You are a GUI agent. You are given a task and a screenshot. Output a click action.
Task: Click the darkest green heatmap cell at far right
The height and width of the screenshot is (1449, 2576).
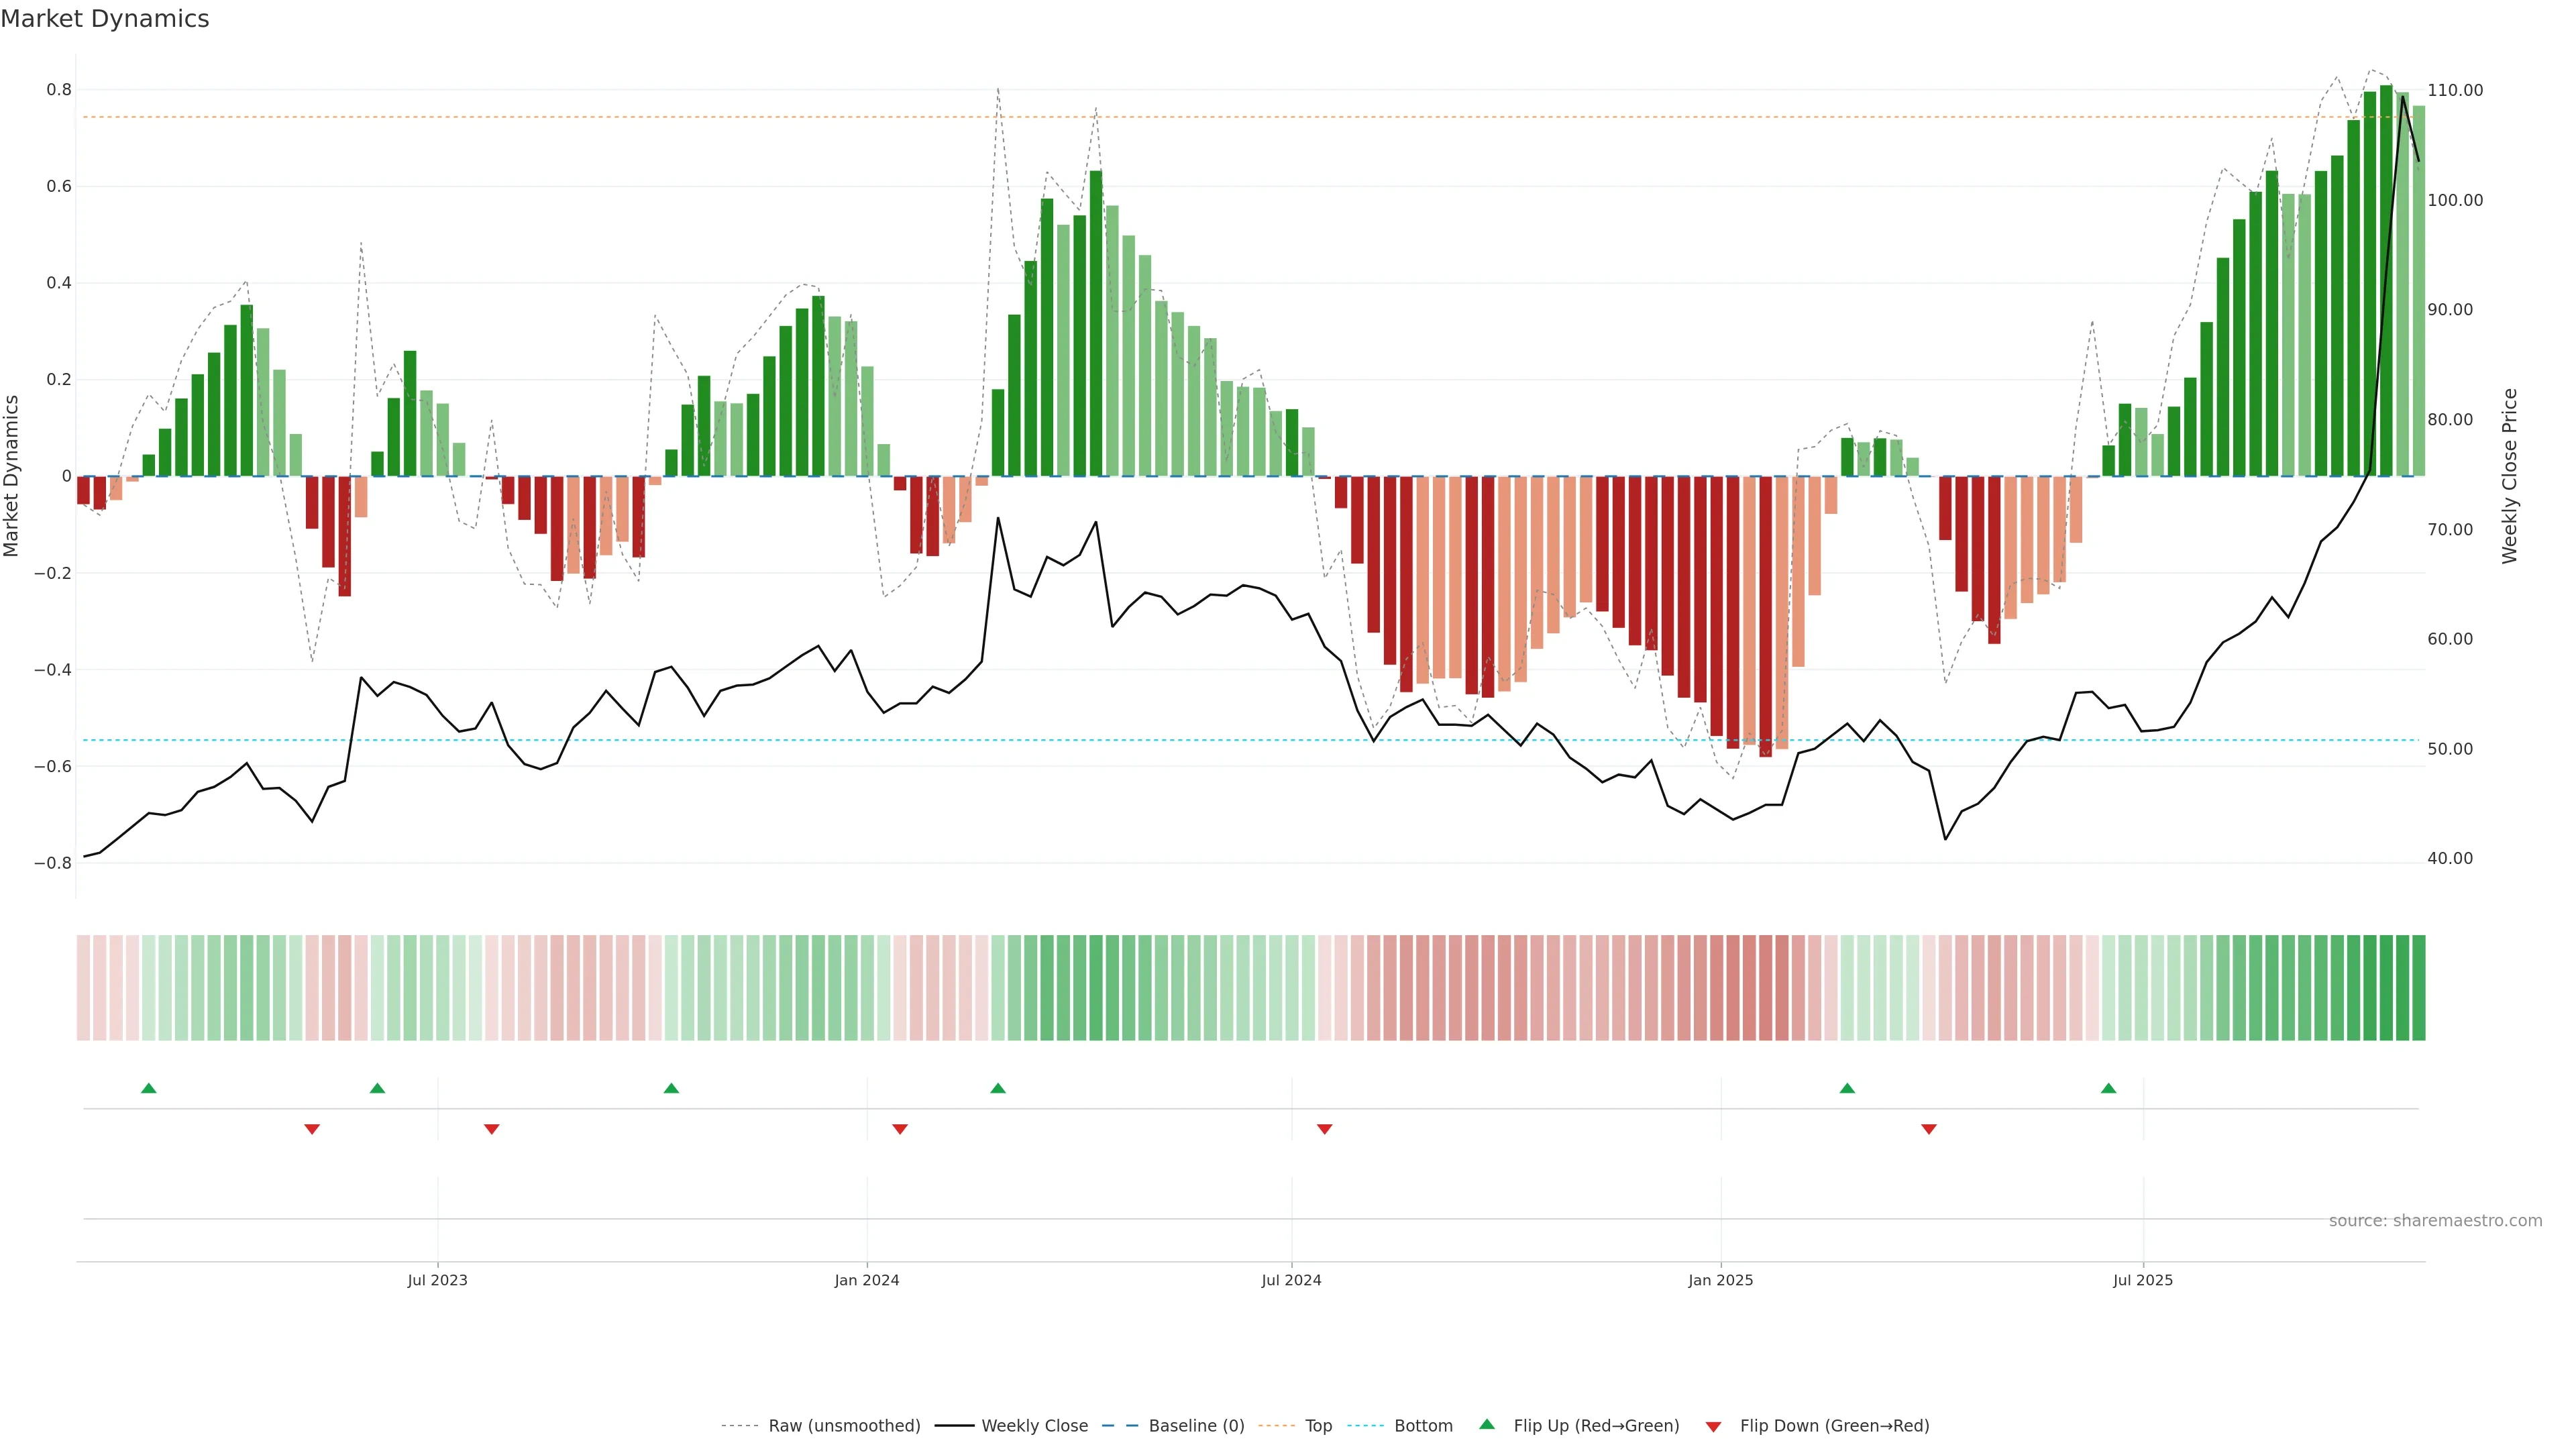pyautogui.click(x=2418, y=987)
